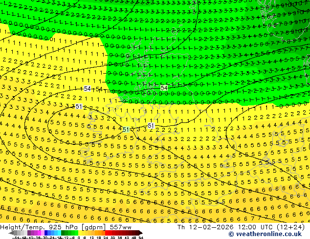Click the "24" label under the color legend
The width and height of the screenshot is (310, 239).
[x=106, y=238]
